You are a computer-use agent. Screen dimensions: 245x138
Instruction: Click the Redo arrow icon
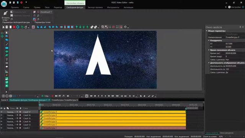[26, 27]
